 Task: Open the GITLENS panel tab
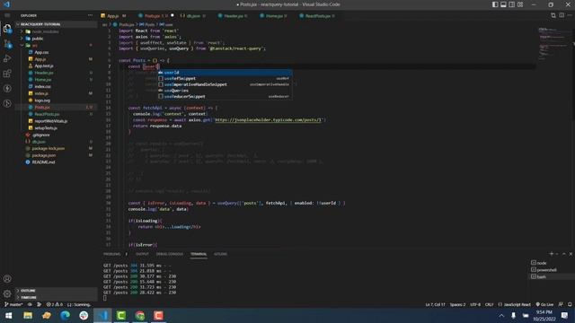(x=220, y=254)
